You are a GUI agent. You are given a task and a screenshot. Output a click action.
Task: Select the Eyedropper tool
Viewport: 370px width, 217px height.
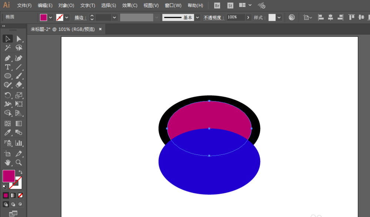(x=7, y=133)
